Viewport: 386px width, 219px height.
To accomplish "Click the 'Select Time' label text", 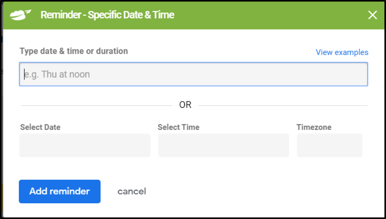I will (179, 127).
